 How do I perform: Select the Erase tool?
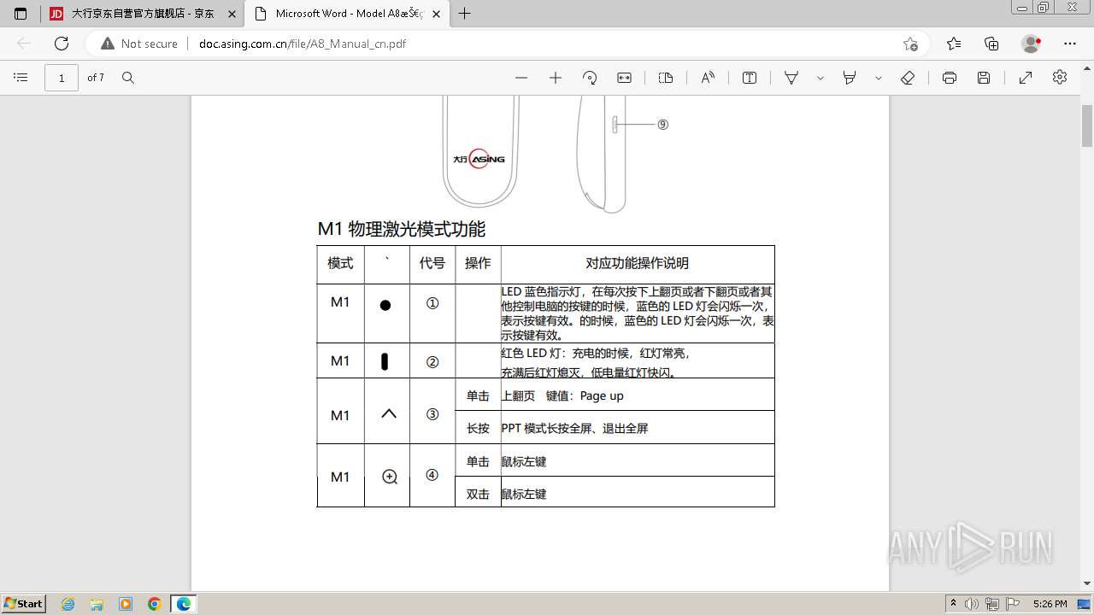(908, 78)
